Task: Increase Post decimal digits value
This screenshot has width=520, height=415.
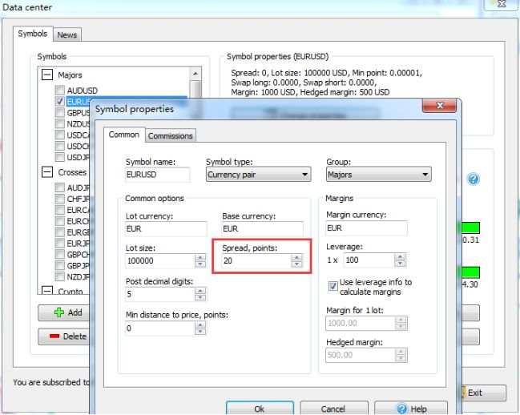Action: pos(200,291)
